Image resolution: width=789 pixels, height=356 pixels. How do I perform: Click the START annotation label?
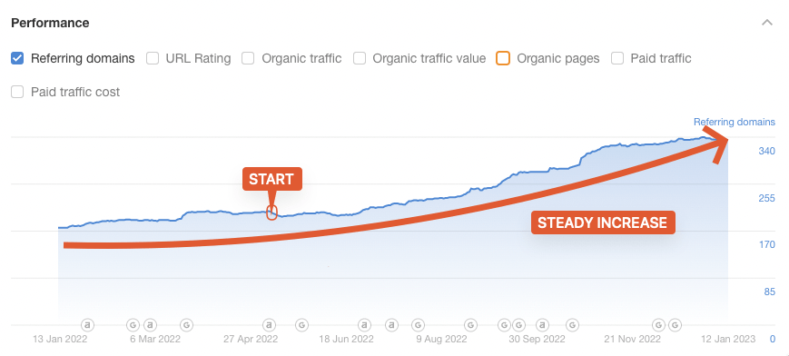[x=271, y=179]
